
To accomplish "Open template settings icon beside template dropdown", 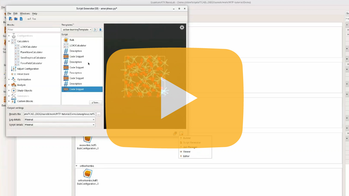I will pos(95,30).
